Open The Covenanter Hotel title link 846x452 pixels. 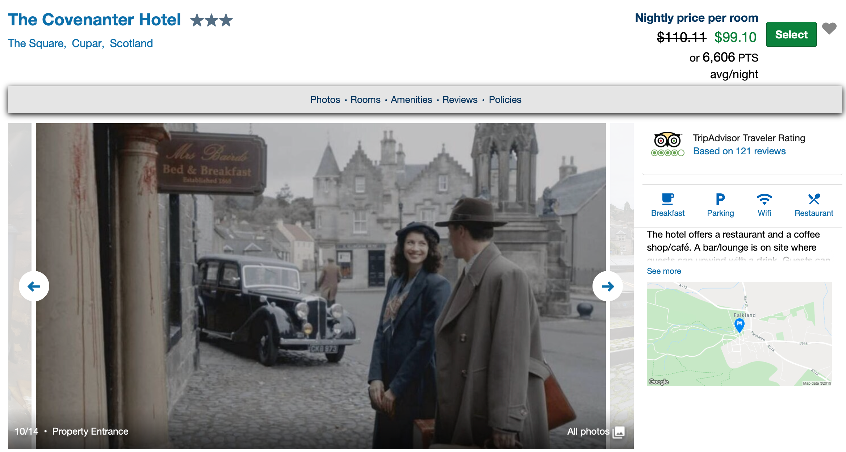point(95,20)
